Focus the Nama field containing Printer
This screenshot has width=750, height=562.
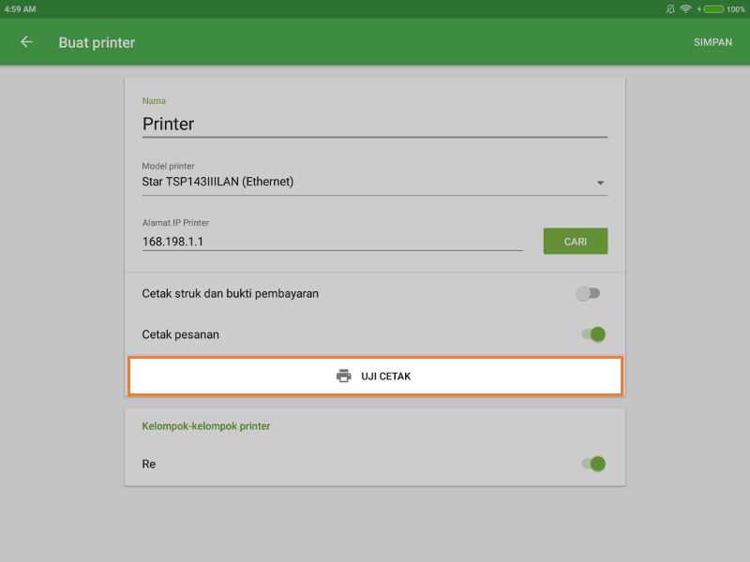(x=374, y=124)
